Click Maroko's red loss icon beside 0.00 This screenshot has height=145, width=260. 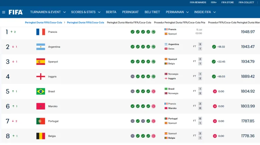[215, 106]
